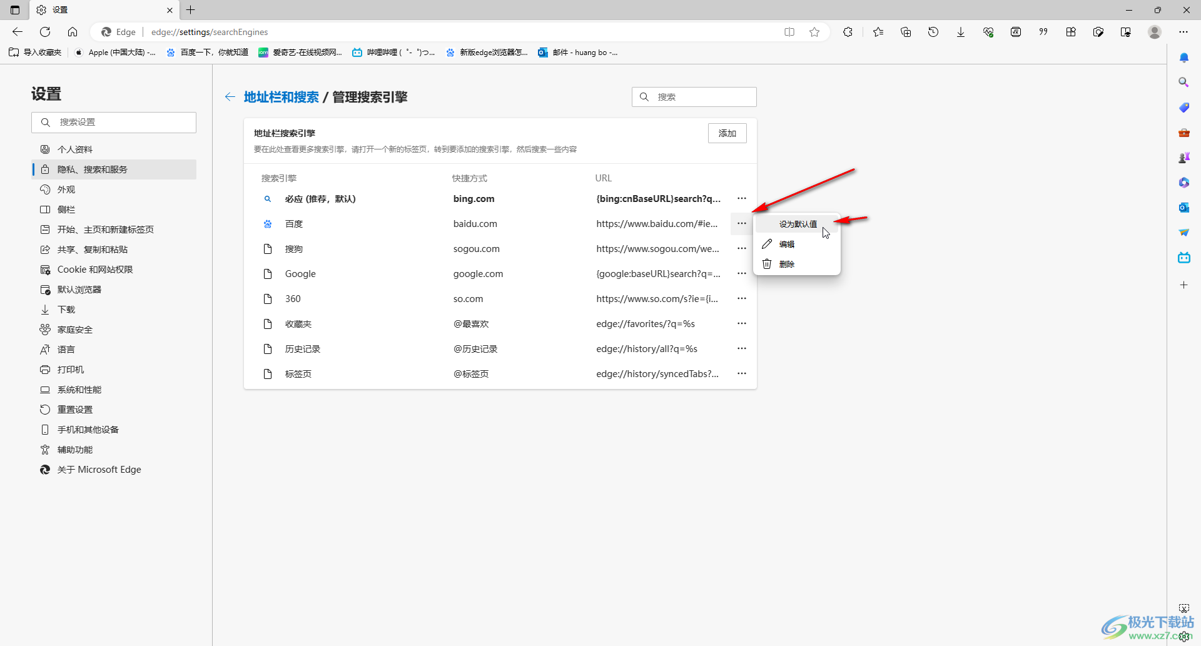Choose 删除 in context menu
Image resolution: width=1201 pixels, height=646 pixels.
pyautogui.click(x=797, y=264)
